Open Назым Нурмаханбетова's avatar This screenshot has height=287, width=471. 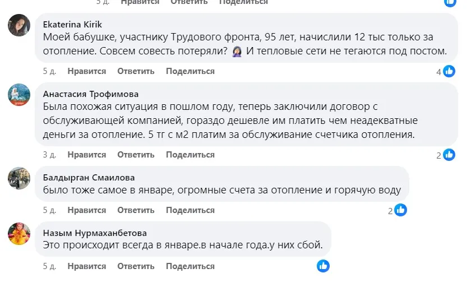pos(19,234)
